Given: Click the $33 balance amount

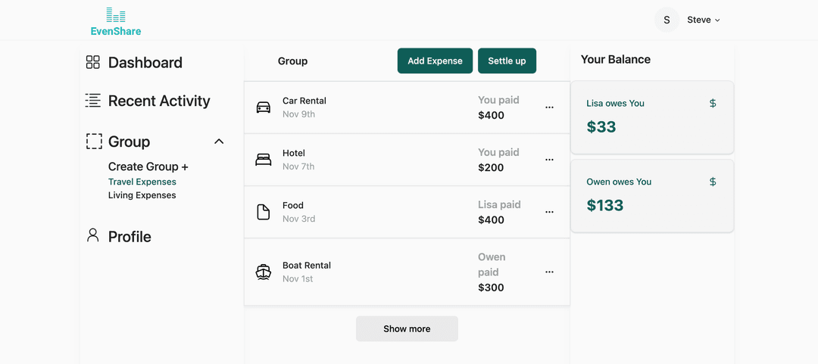Looking at the screenshot, I should point(601,126).
